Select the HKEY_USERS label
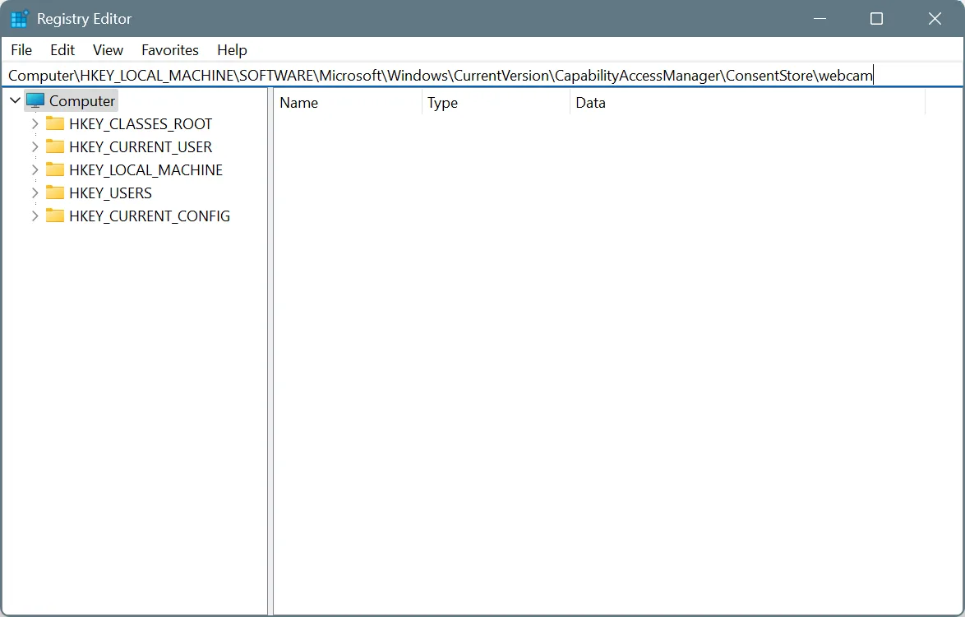The height and width of the screenshot is (617, 965). pos(110,193)
